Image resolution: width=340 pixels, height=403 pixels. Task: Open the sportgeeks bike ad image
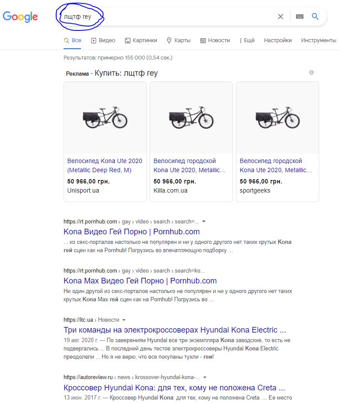277,118
